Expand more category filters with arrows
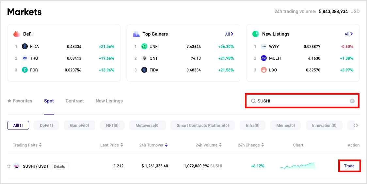This screenshot has height=184, width=367. point(356,125)
